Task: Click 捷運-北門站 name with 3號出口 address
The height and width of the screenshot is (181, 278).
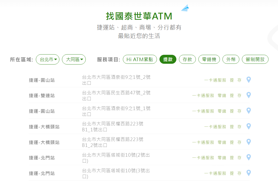Action: click(42, 174)
